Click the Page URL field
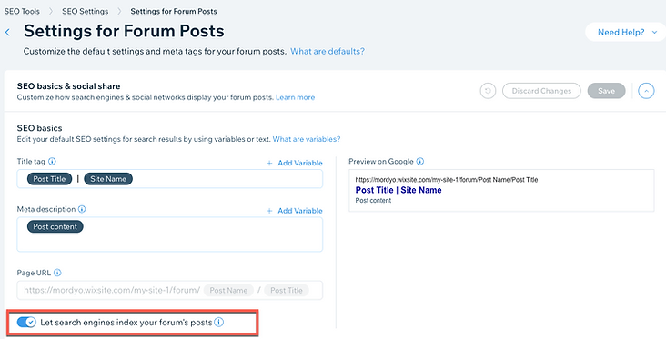The height and width of the screenshot is (339, 666). [x=170, y=290]
